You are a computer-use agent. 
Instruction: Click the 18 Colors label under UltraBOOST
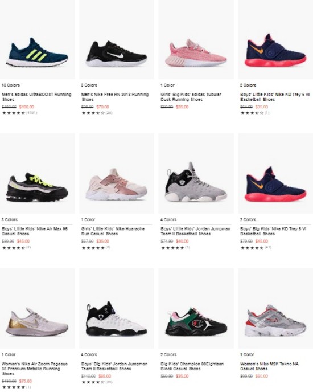coord(10,85)
